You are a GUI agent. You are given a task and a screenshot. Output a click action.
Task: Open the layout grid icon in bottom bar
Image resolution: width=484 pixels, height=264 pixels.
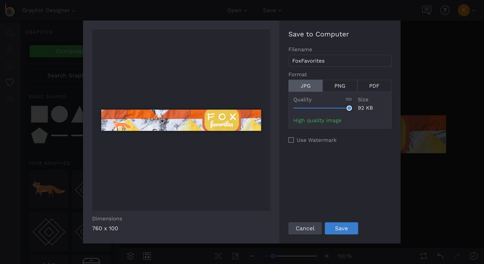coord(147,256)
